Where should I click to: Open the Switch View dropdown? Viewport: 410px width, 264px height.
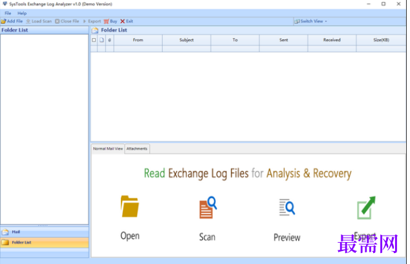click(x=310, y=21)
